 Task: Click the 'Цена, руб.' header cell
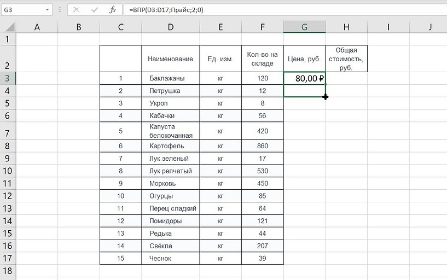(x=304, y=59)
